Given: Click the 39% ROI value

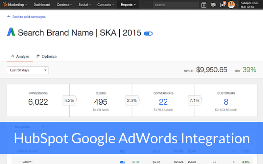Looking at the screenshot, I should [x=249, y=70].
